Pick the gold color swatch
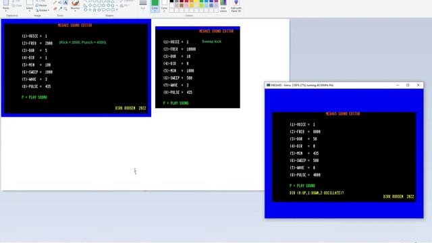Screen dimensions: 432x243 [x=192, y=5]
